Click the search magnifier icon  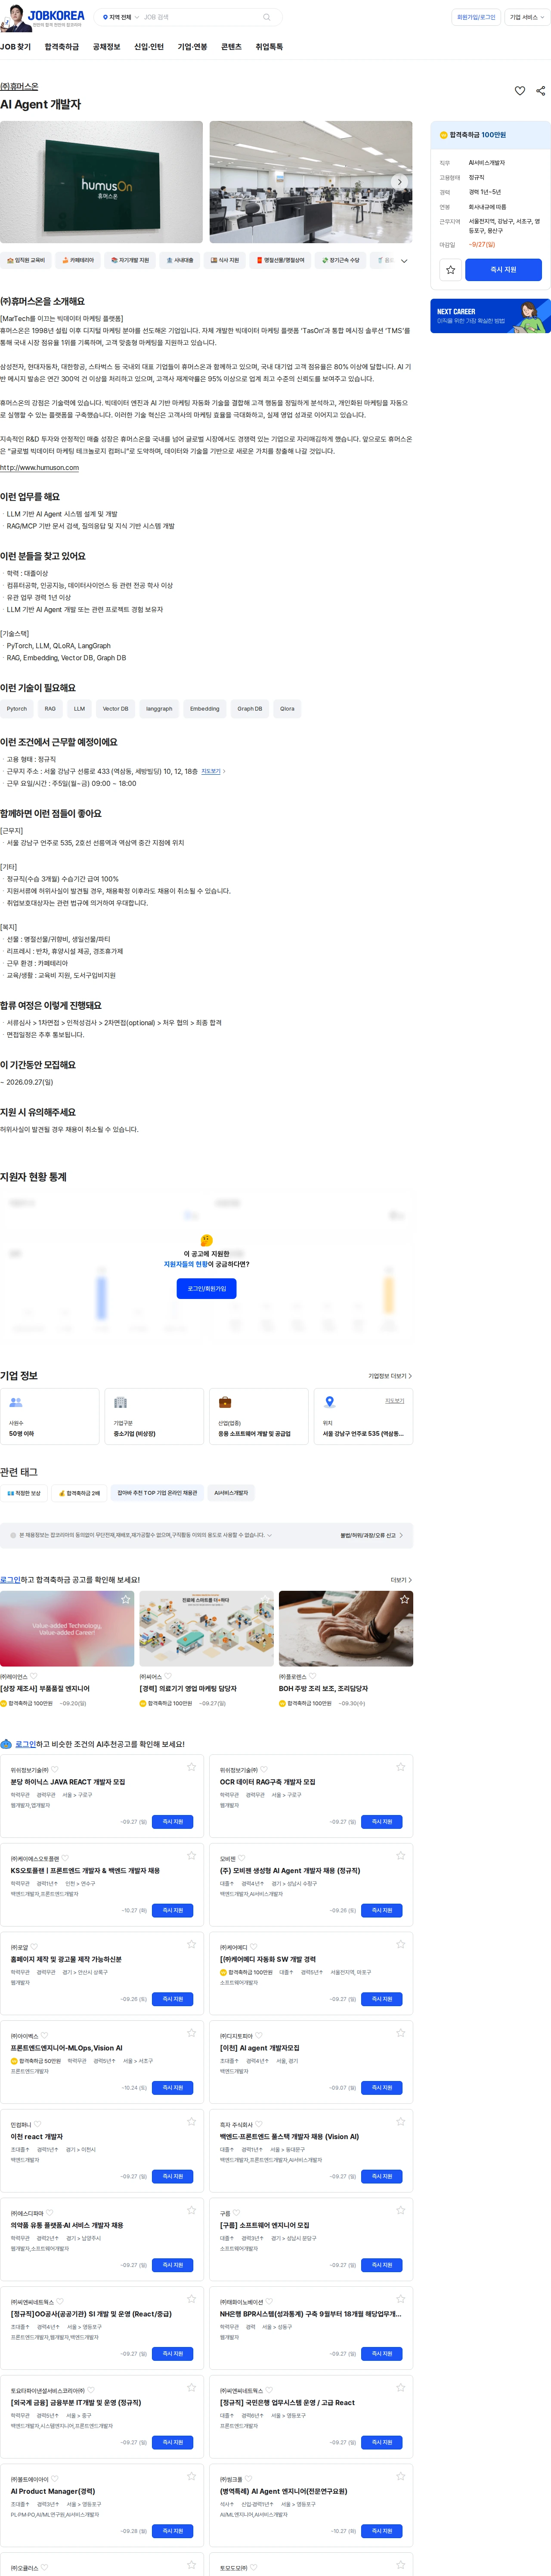266,17
